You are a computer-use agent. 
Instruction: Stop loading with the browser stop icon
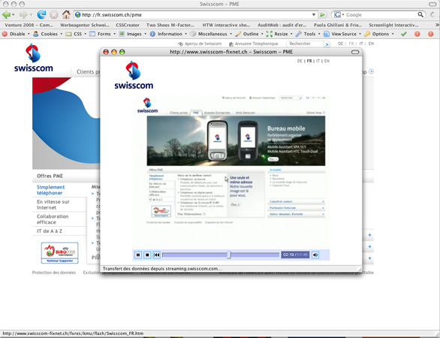click(54, 14)
